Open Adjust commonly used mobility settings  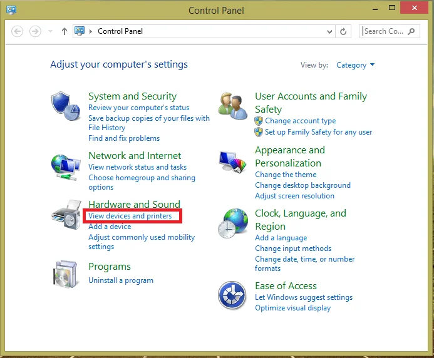point(142,242)
